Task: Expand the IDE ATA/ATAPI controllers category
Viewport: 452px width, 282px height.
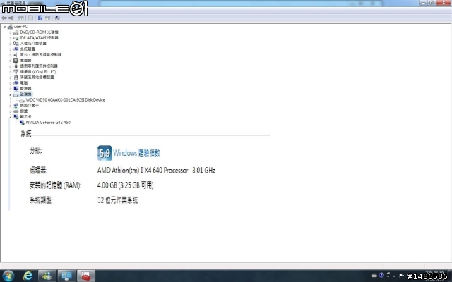Action: (x=11, y=38)
